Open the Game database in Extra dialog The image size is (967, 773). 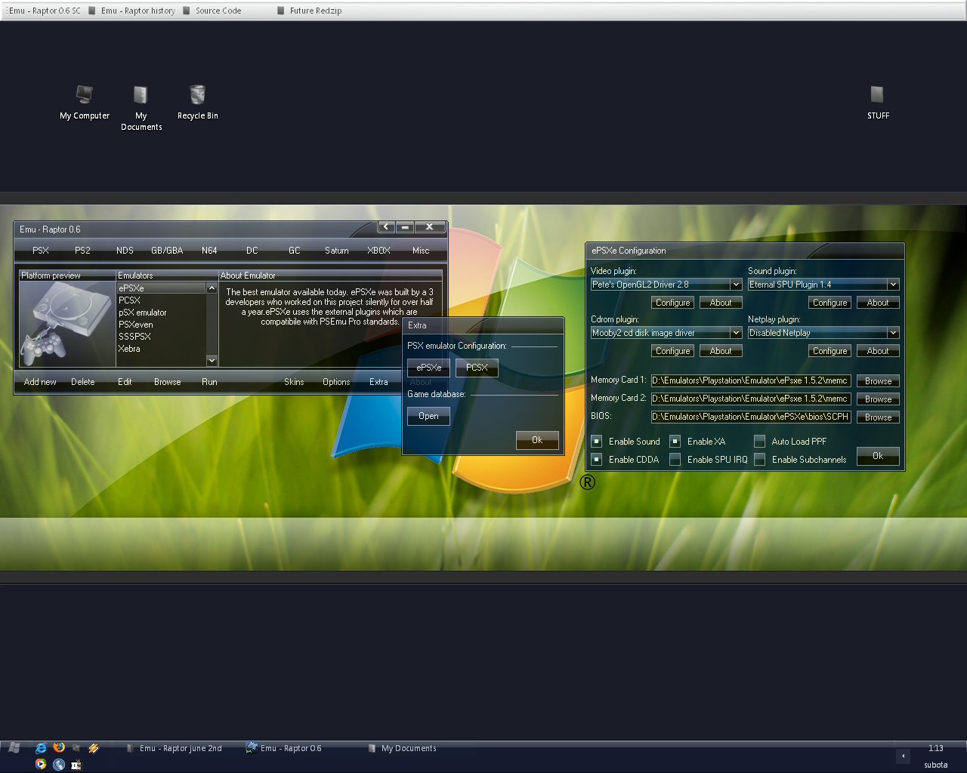click(428, 416)
